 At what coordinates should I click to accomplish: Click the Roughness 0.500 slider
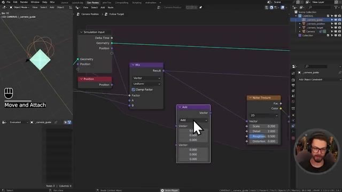click(263, 137)
